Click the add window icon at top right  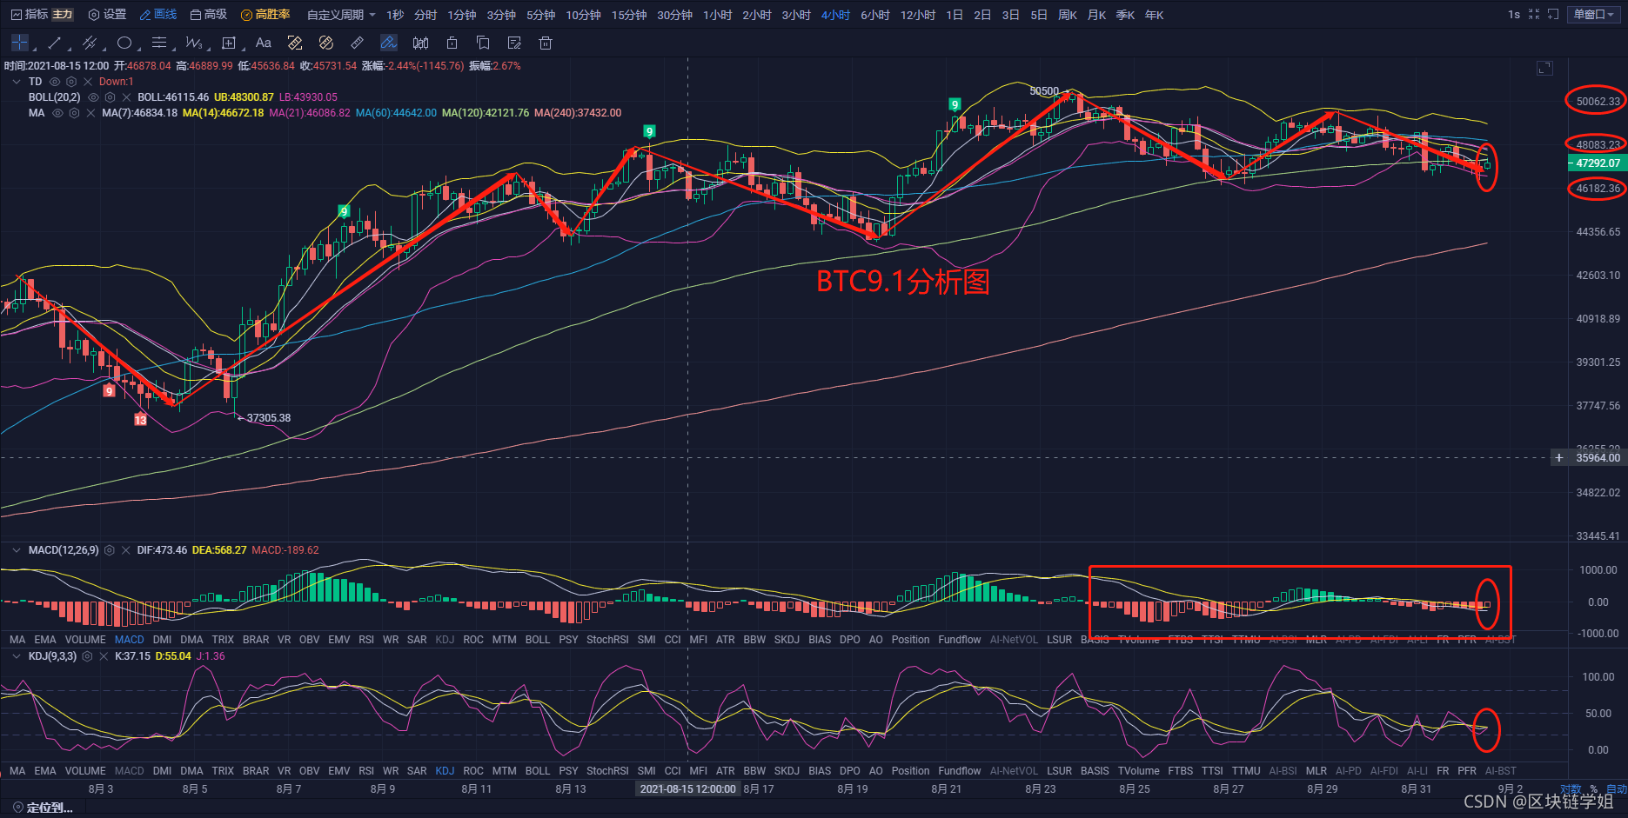[x=1553, y=15]
